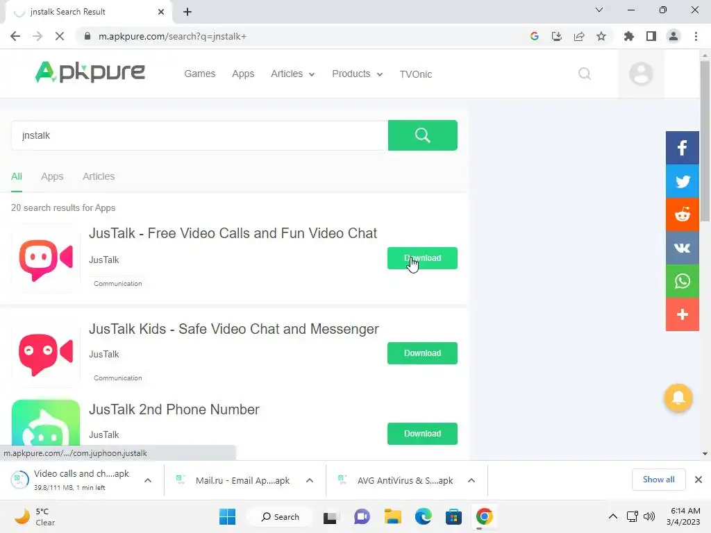
Task: View site information lock icon
Action: [87, 36]
